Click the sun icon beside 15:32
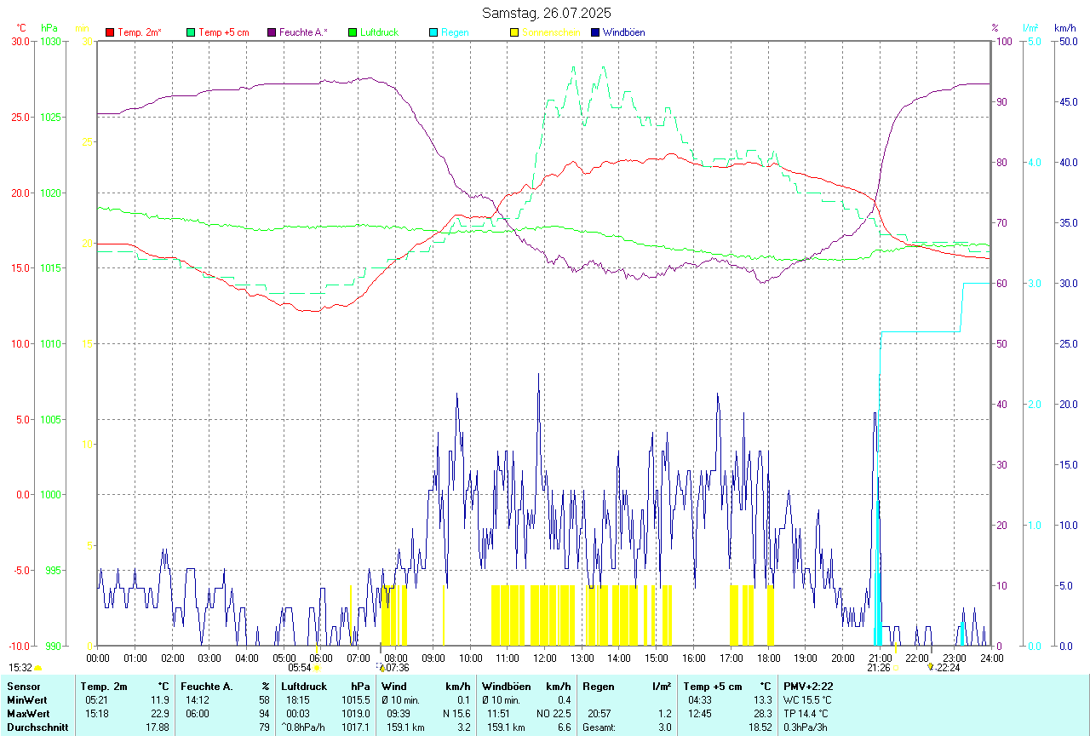Viewport: 1090px width, 736px height. (37, 669)
